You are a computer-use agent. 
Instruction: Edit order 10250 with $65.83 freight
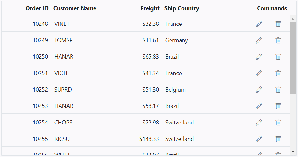pyautogui.click(x=259, y=57)
